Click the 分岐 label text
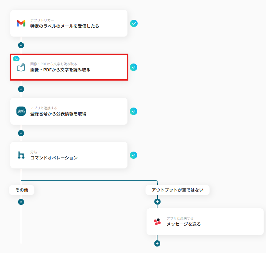Screen dimensions: 266x253 34,152
